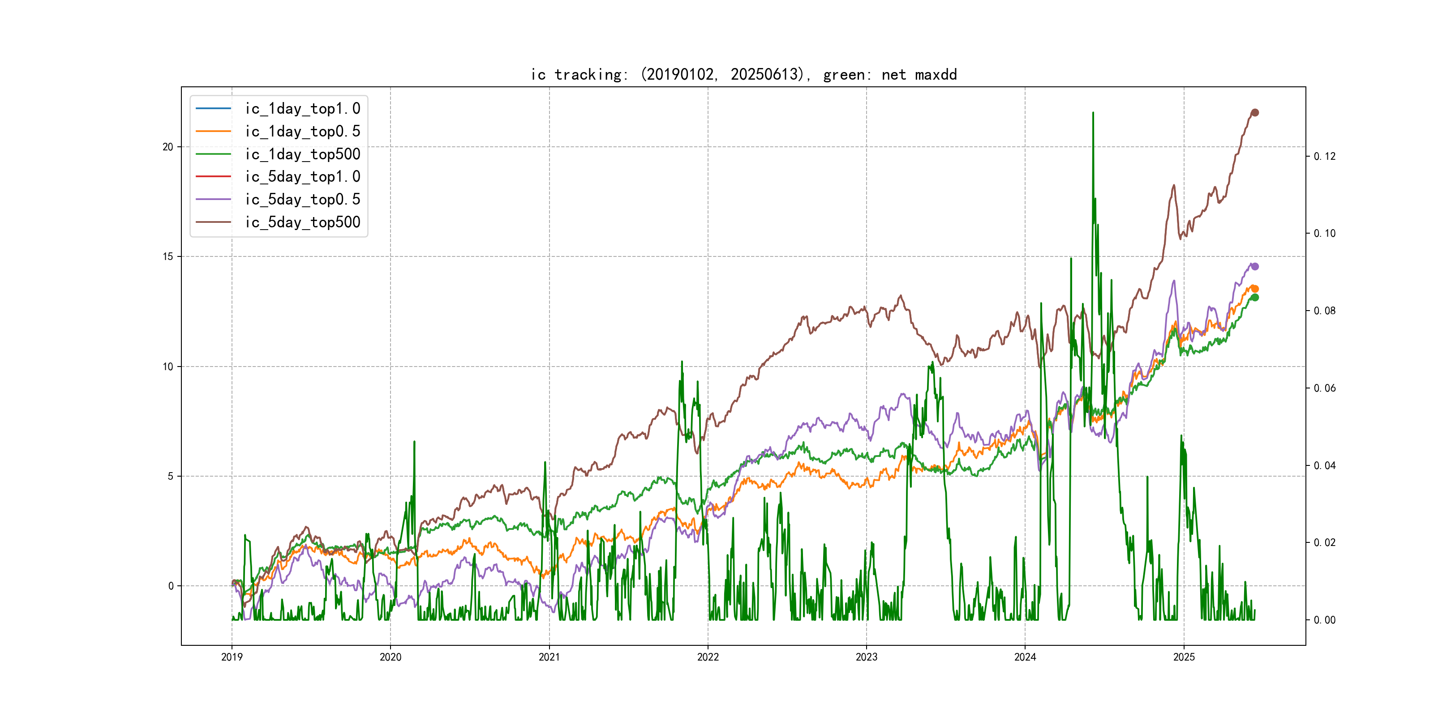Viewport: 1451px width, 725px height.
Task: Click the red ic_5day_top1.0 legend line
Action: pos(213,176)
